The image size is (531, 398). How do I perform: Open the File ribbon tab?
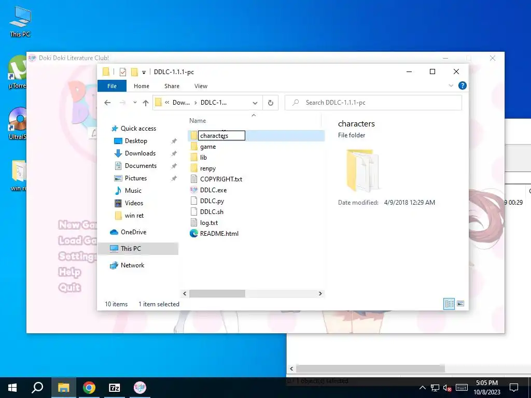112,86
